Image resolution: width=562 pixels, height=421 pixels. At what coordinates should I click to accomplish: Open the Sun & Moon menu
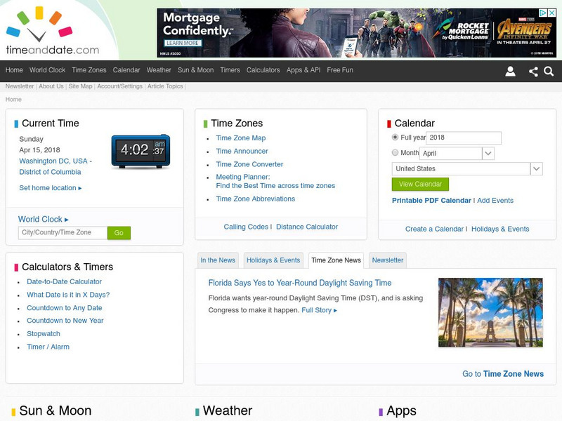click(x=196, y=70)
